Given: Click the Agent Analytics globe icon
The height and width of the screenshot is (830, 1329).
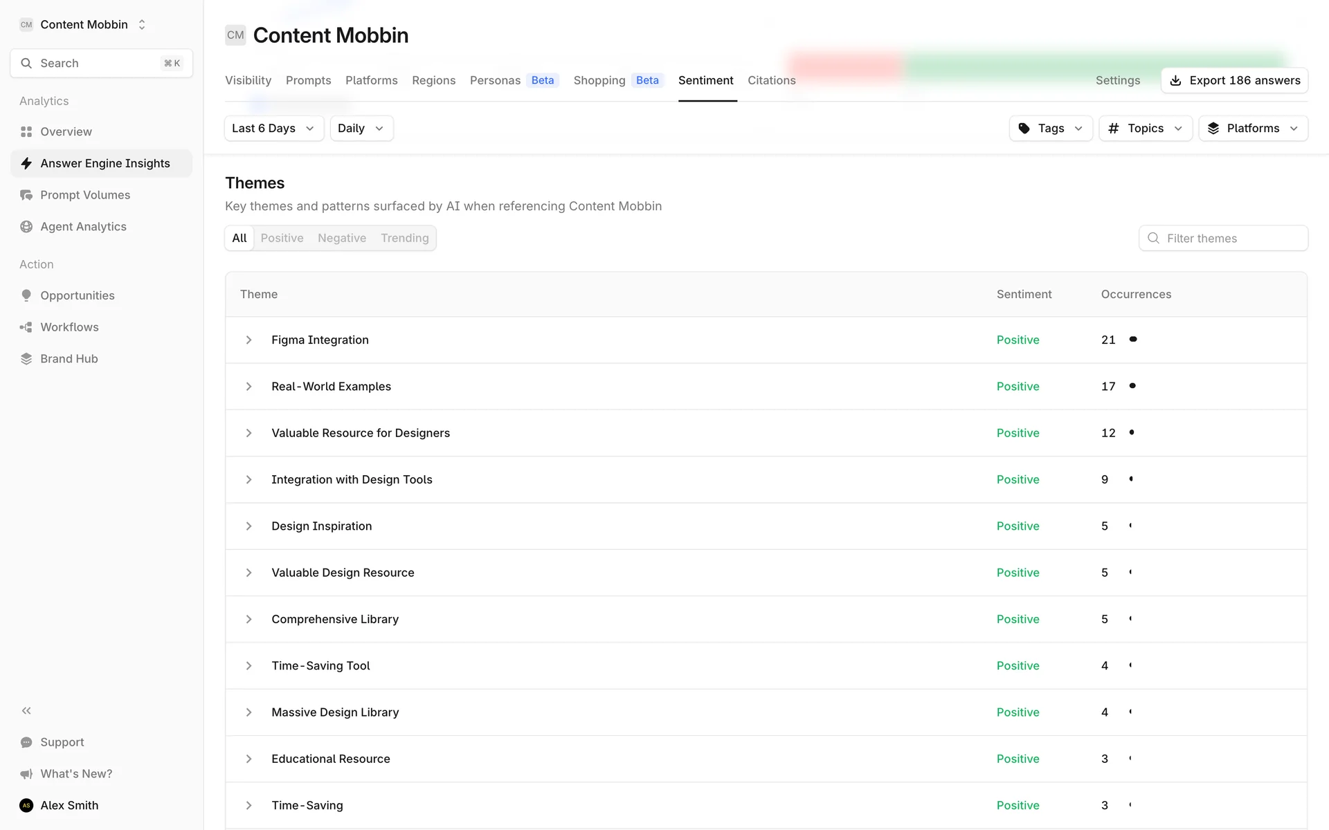Looking at the screenshot, I should coord(26,227).
